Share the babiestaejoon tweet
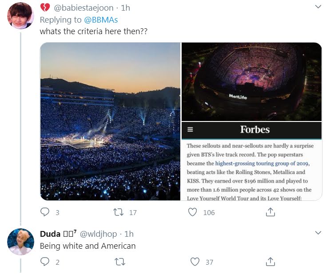This screenshot has height=274, width=326. click(x=270, y=212)
